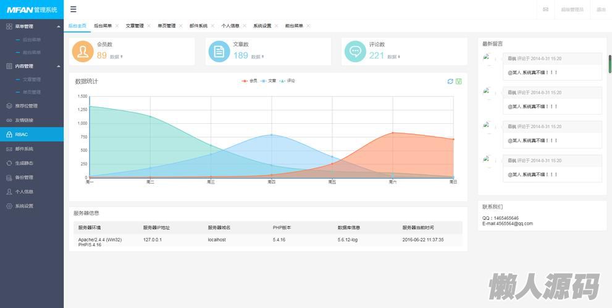
Task: Switch to the 系统设置 tab
Action: coord(262,26)
